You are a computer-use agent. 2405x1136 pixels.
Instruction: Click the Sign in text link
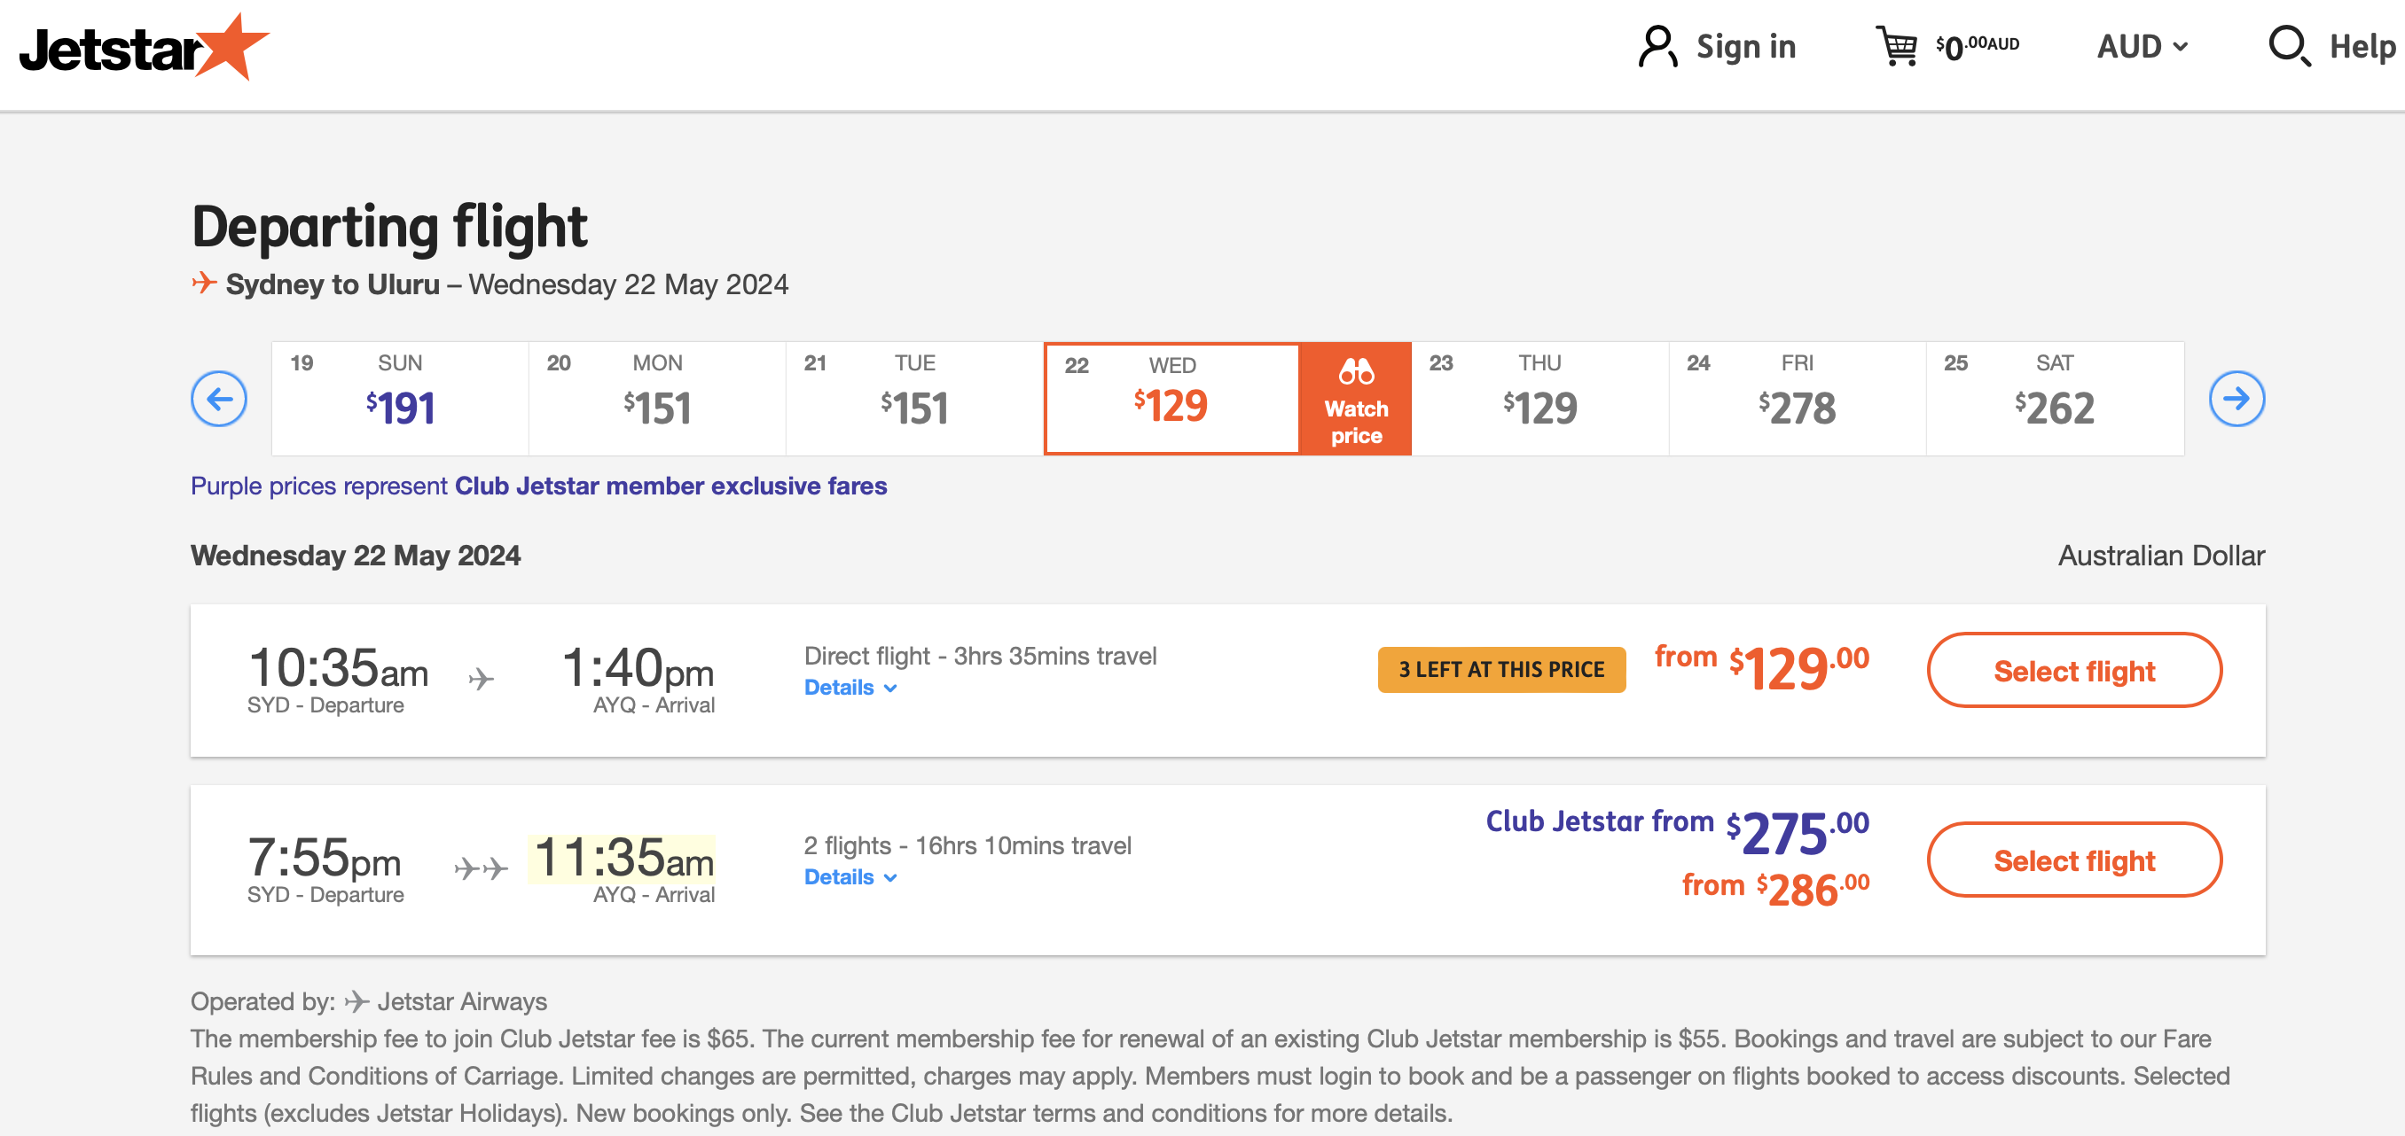click(1746, 47)
